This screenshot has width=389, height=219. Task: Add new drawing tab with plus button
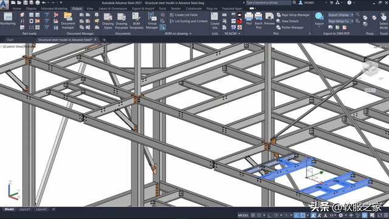pos(104,39)
